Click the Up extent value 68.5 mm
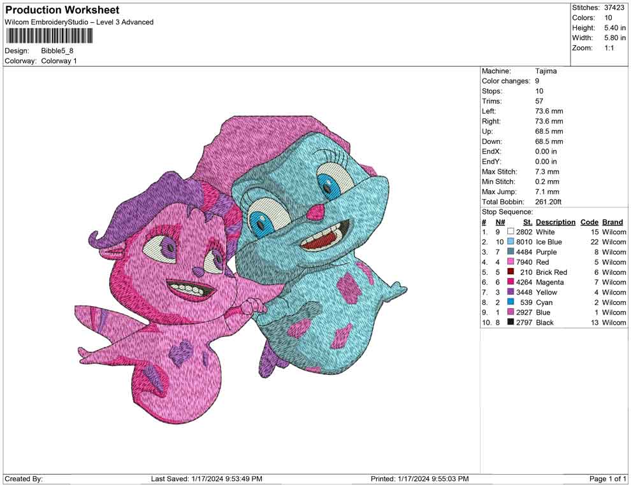This screenshot has width=631, height=485. click(x=549, y=131)
